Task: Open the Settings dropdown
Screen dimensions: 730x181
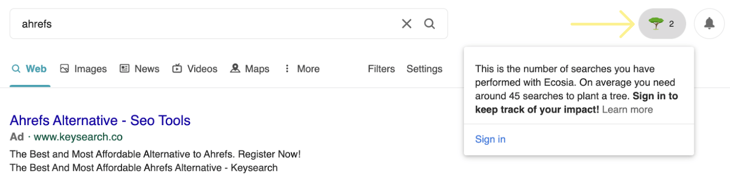Action: pyautogui.click(x=424, y=69)
